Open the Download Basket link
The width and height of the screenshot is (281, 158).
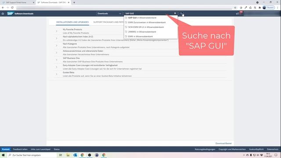point(223,144)
